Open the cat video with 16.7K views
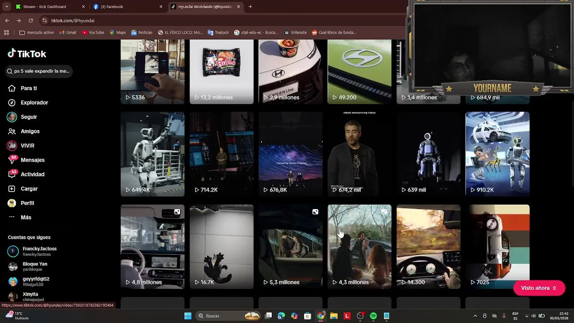Screen dimensions: 574x323 coord(222,247)
